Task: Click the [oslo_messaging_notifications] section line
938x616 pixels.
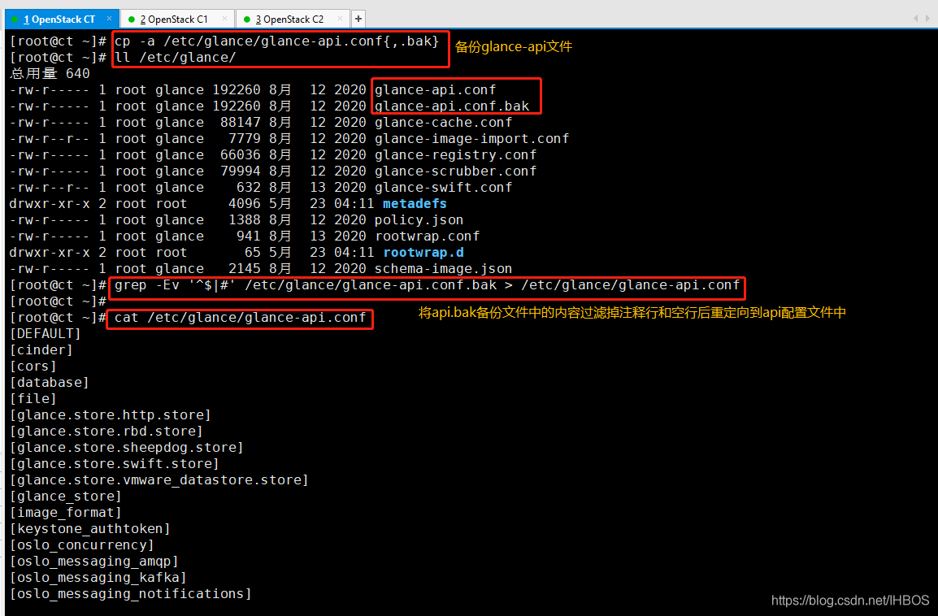Action: [130, 593]
